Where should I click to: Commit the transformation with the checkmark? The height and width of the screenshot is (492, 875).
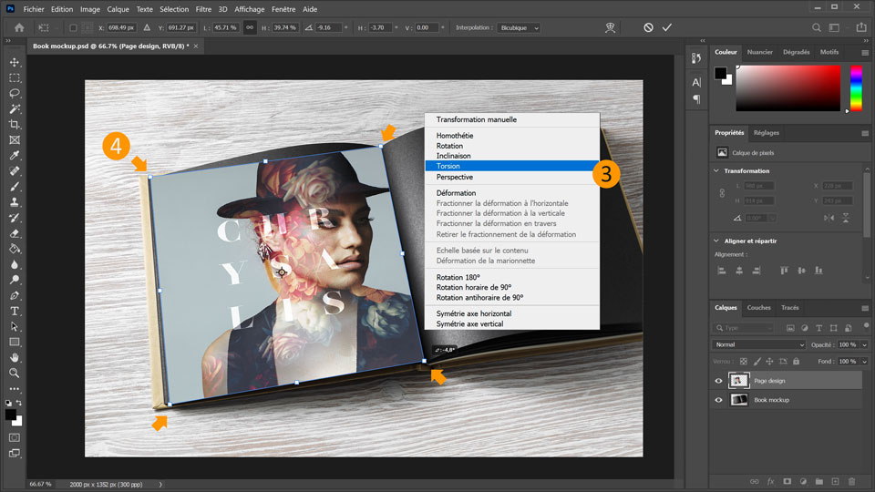coord(667,27)
